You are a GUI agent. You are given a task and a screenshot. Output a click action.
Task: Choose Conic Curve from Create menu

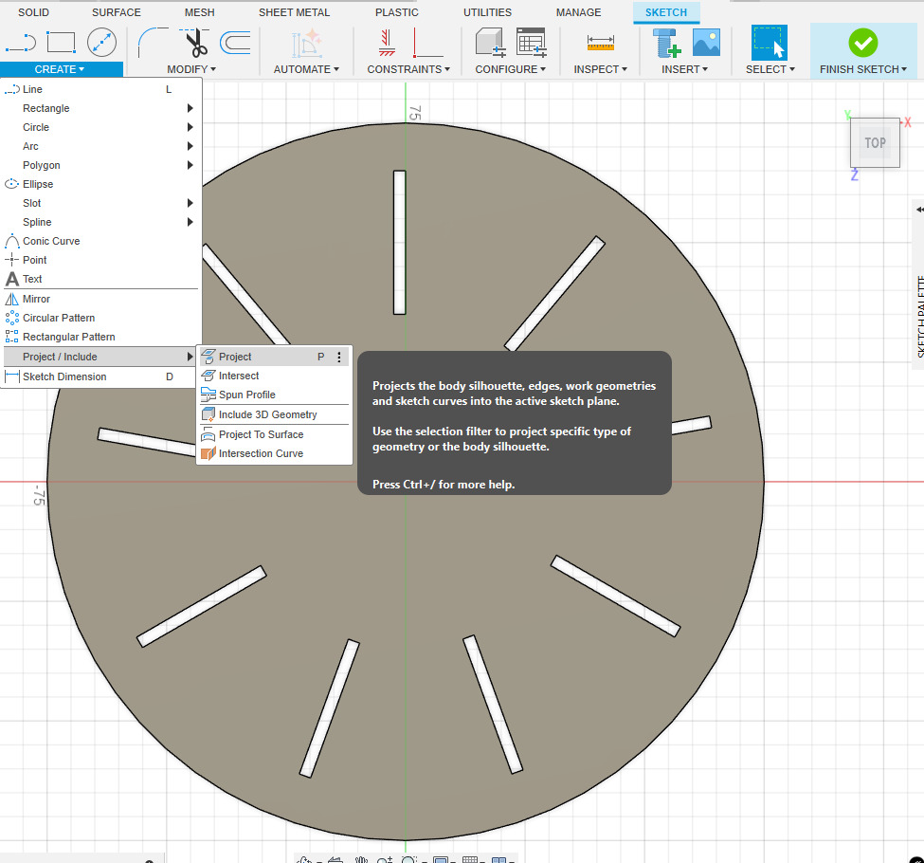tap(100, 241)
